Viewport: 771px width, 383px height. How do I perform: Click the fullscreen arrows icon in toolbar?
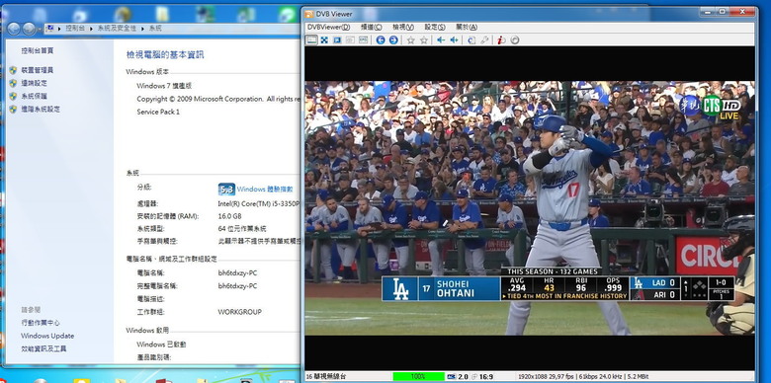324,40
